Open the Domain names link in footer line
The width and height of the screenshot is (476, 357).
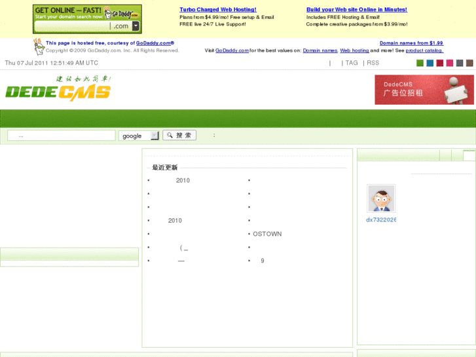click(x=320, y=50)
